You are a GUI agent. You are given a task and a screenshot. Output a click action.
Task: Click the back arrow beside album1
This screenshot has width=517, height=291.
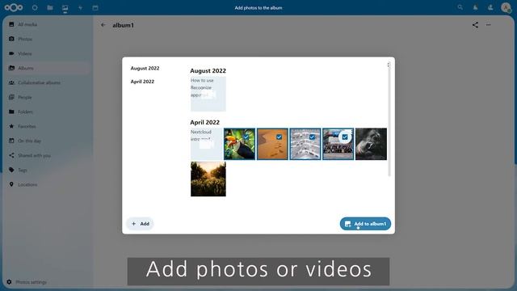(103, 25)
